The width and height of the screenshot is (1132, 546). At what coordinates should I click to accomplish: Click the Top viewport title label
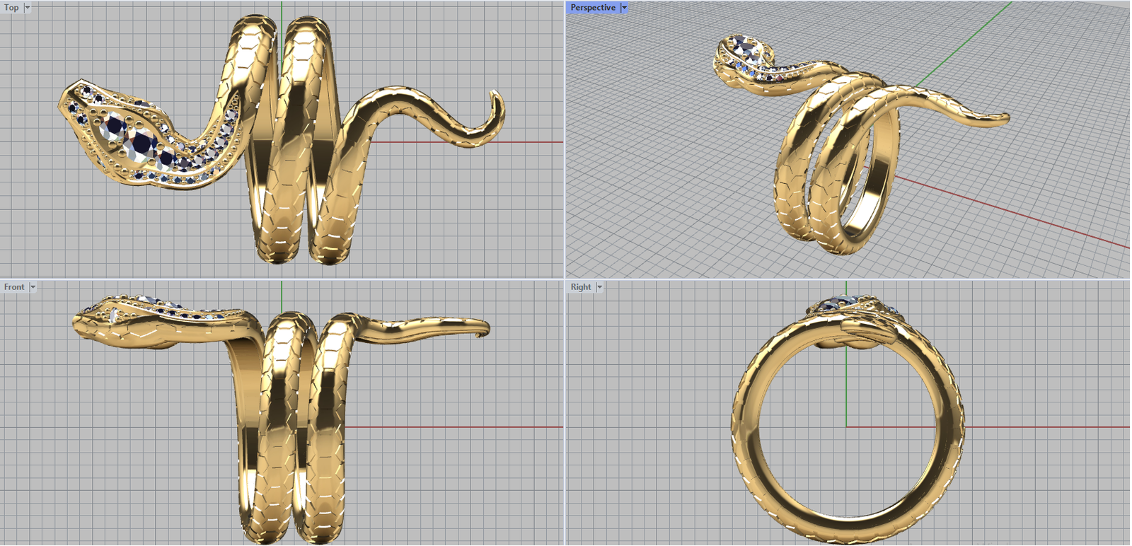click(11, 8)
